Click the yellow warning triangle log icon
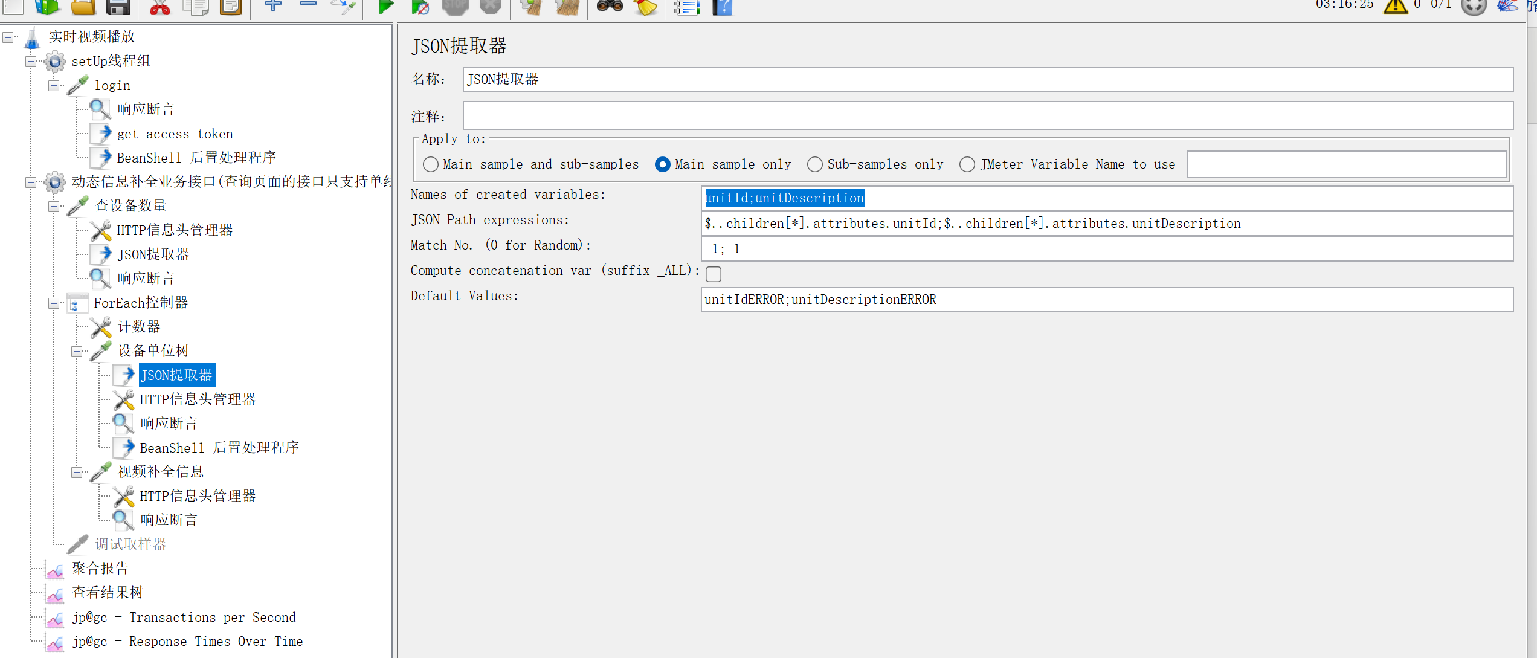The height and width of the screenshot is (658, 1537). pyautogui.click(x=1396, y=6)
